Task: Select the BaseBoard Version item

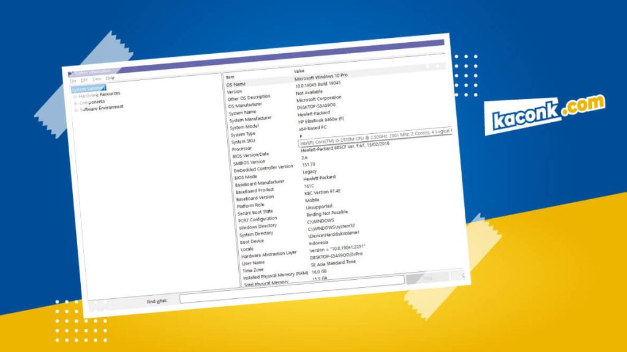Action: (255, 198)
